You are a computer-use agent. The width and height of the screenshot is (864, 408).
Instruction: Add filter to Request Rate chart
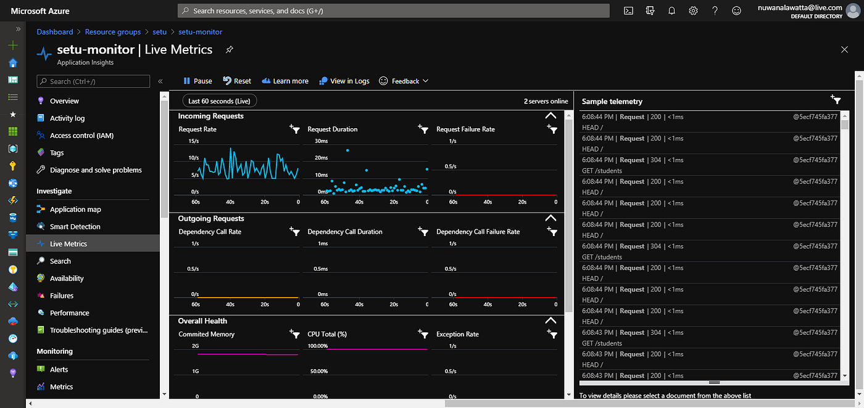tap(294, 129)
